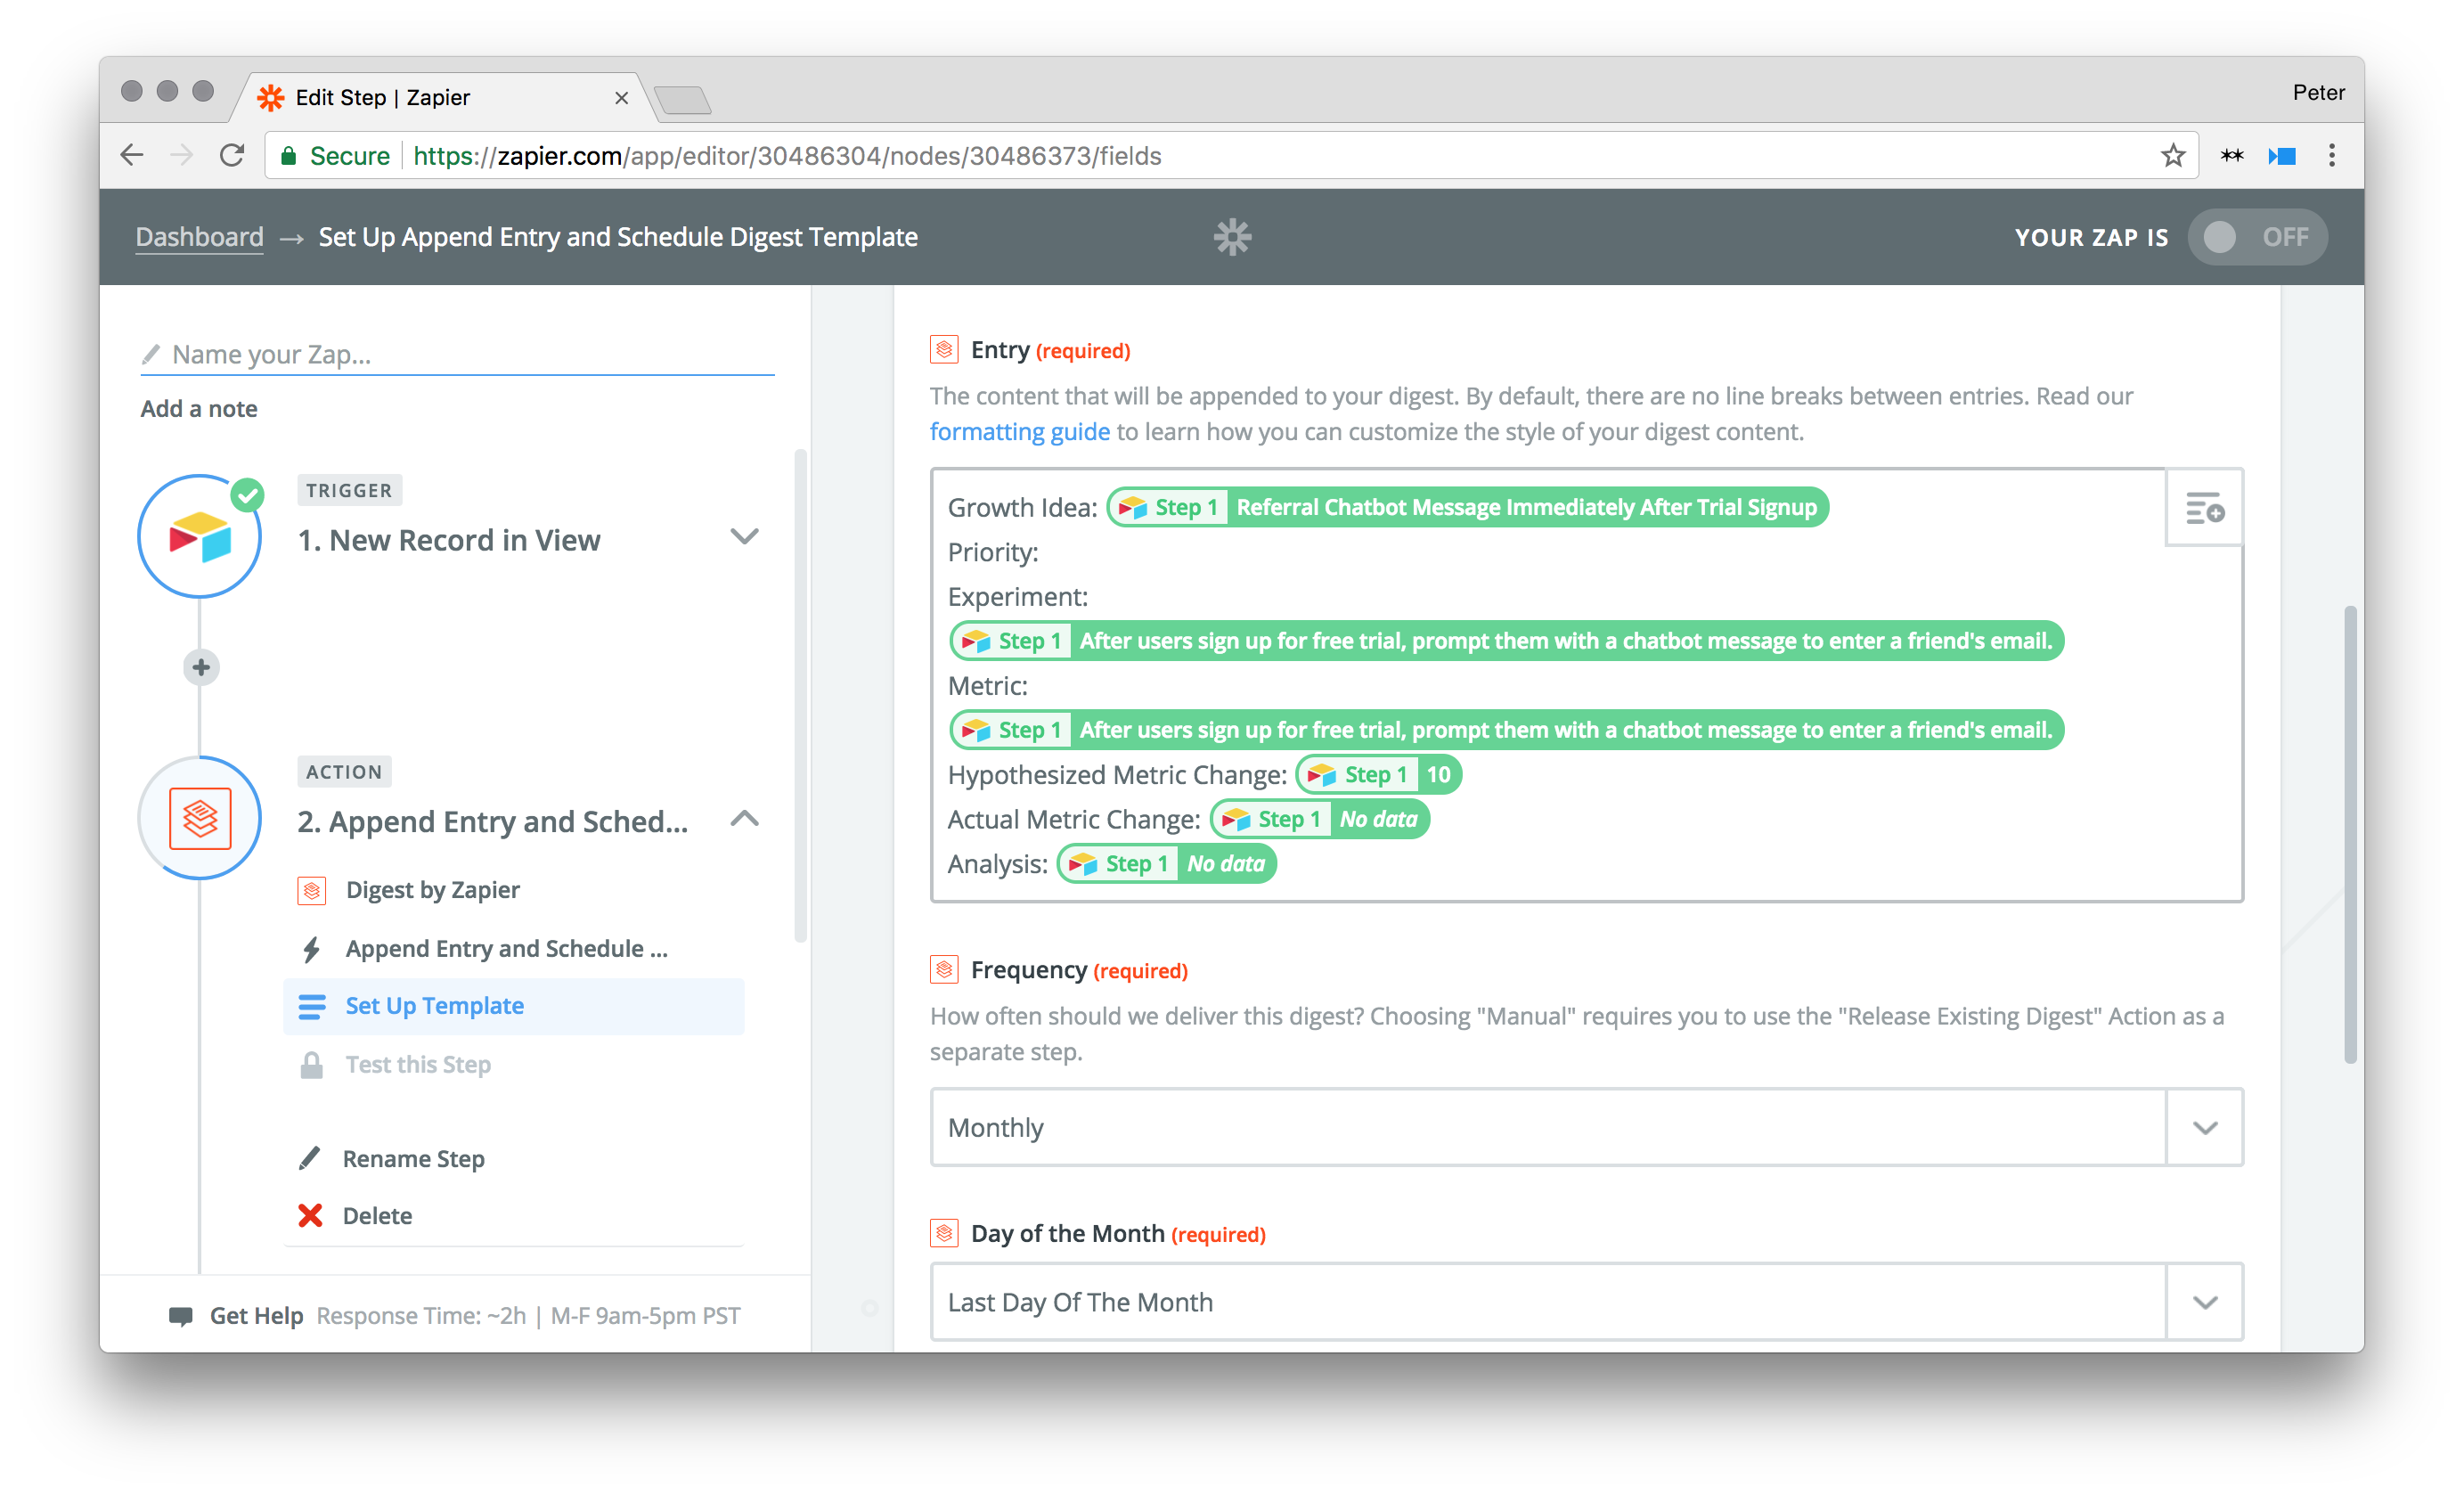Image resolution: width=2464 pixels, height=1495 pixels.
Task: Click the Actual Metric Change No data pill
Action: 1319,819
